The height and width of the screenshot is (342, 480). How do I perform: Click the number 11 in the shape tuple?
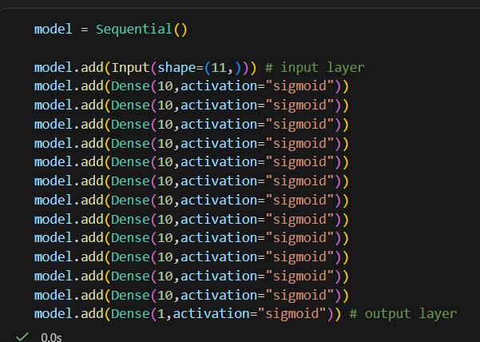tap(219, 67)
